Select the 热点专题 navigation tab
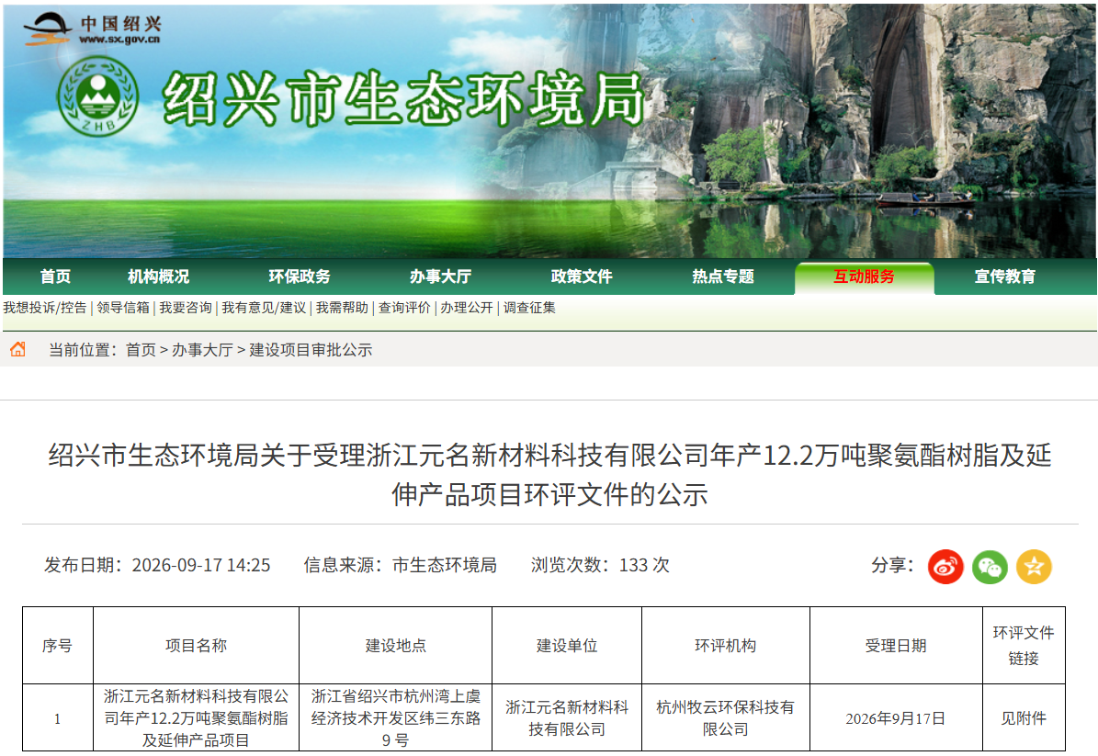The height and width of the screenshot is (756, 1098). coord(723,276)
